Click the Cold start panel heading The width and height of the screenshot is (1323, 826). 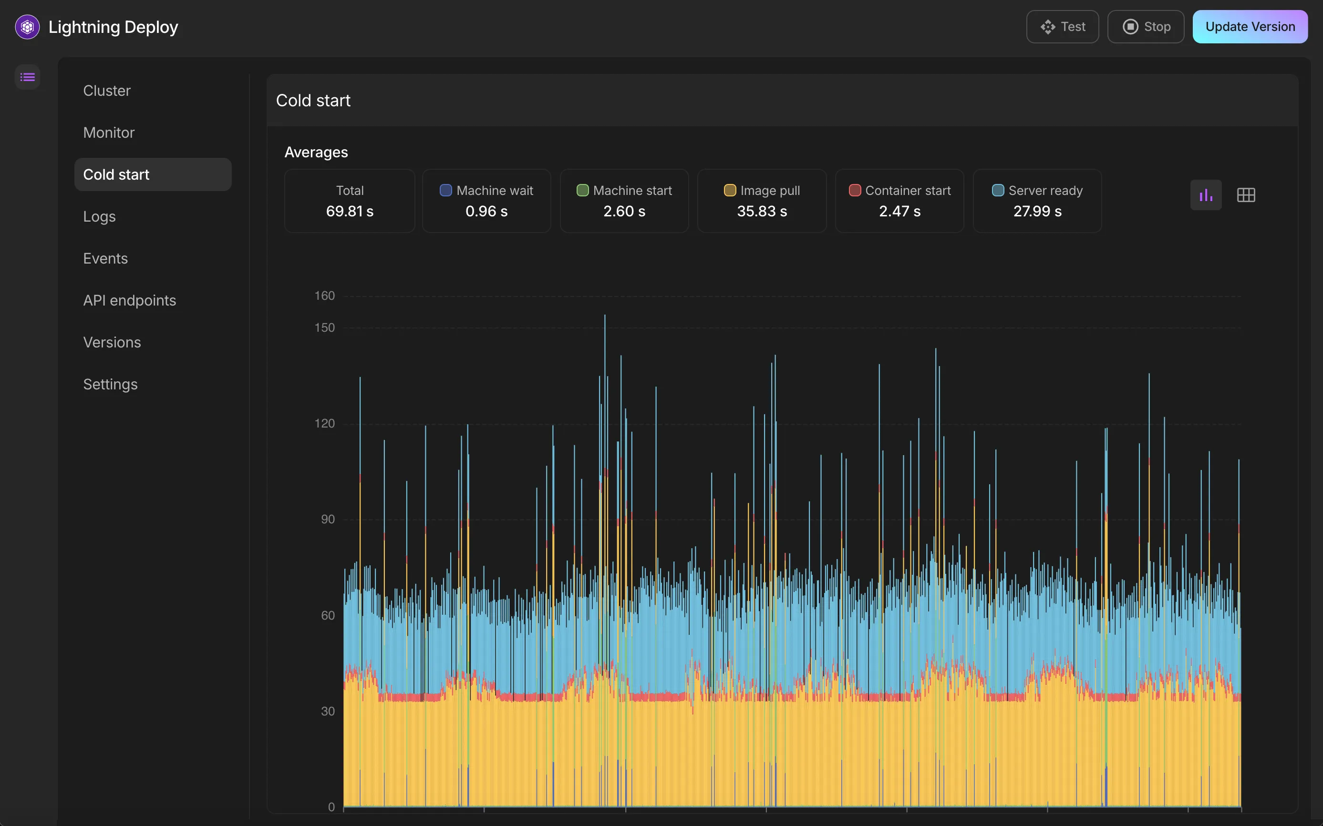tap(313, 101)
